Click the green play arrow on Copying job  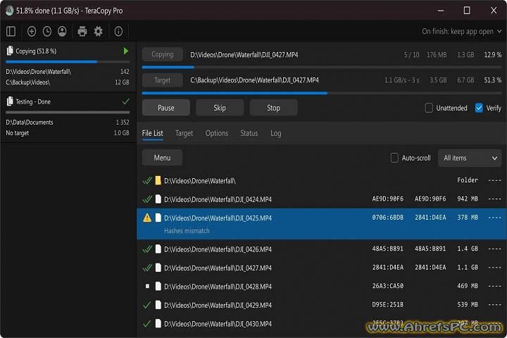point(126,51)
